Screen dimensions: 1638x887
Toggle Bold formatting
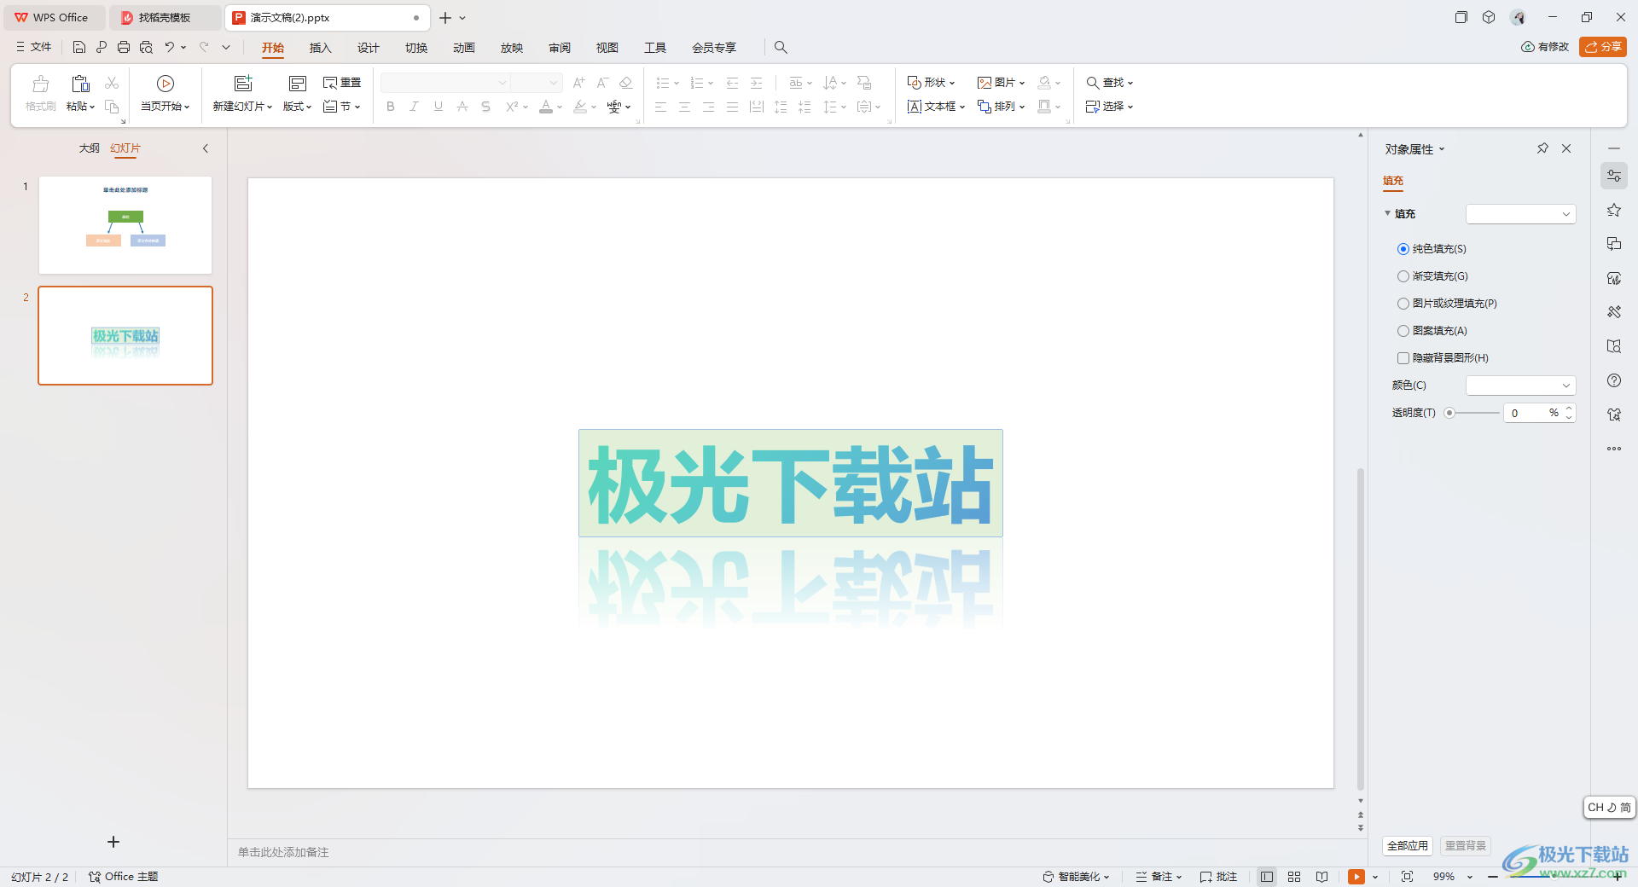[391, 107]
